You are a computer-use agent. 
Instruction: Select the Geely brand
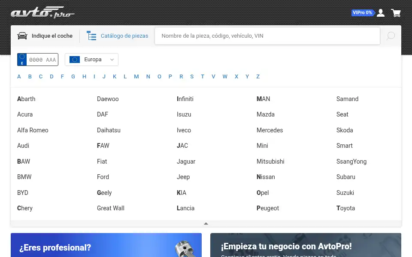point(104,193)
